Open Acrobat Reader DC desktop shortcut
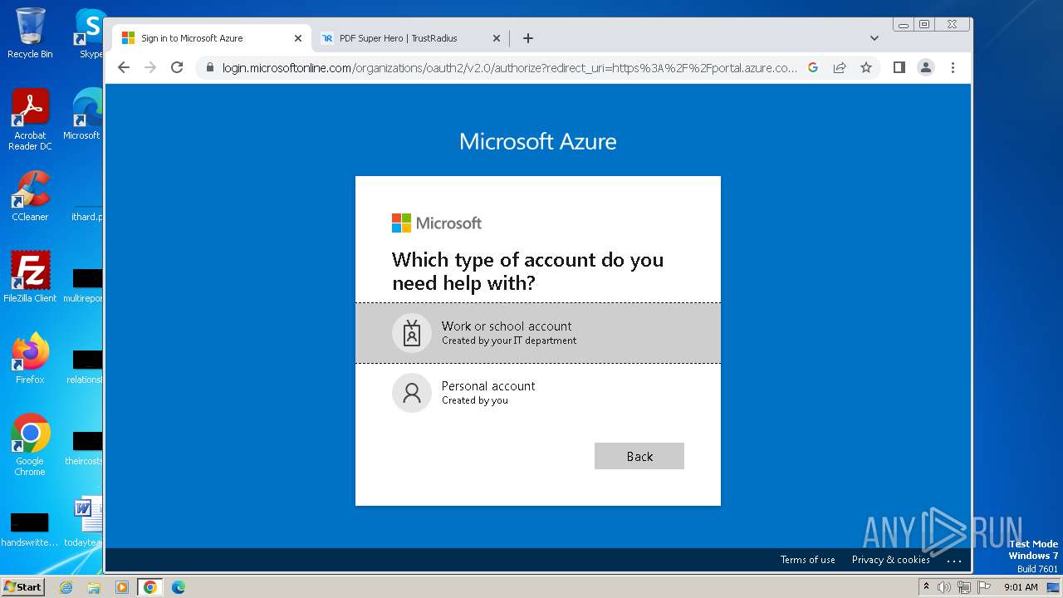Image resolution: width=1063 pixels, height=598 pixels. click(30, 120)
